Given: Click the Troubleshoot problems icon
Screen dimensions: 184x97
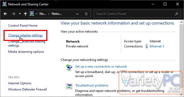Looking at the screenshot, I should pyautogui.click(x=69, y=86).
